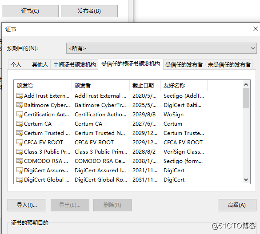Click the DigiCert Balti... friendly name cell
Viewport: 260px width, 234px height.
click(x=182, y=105)
